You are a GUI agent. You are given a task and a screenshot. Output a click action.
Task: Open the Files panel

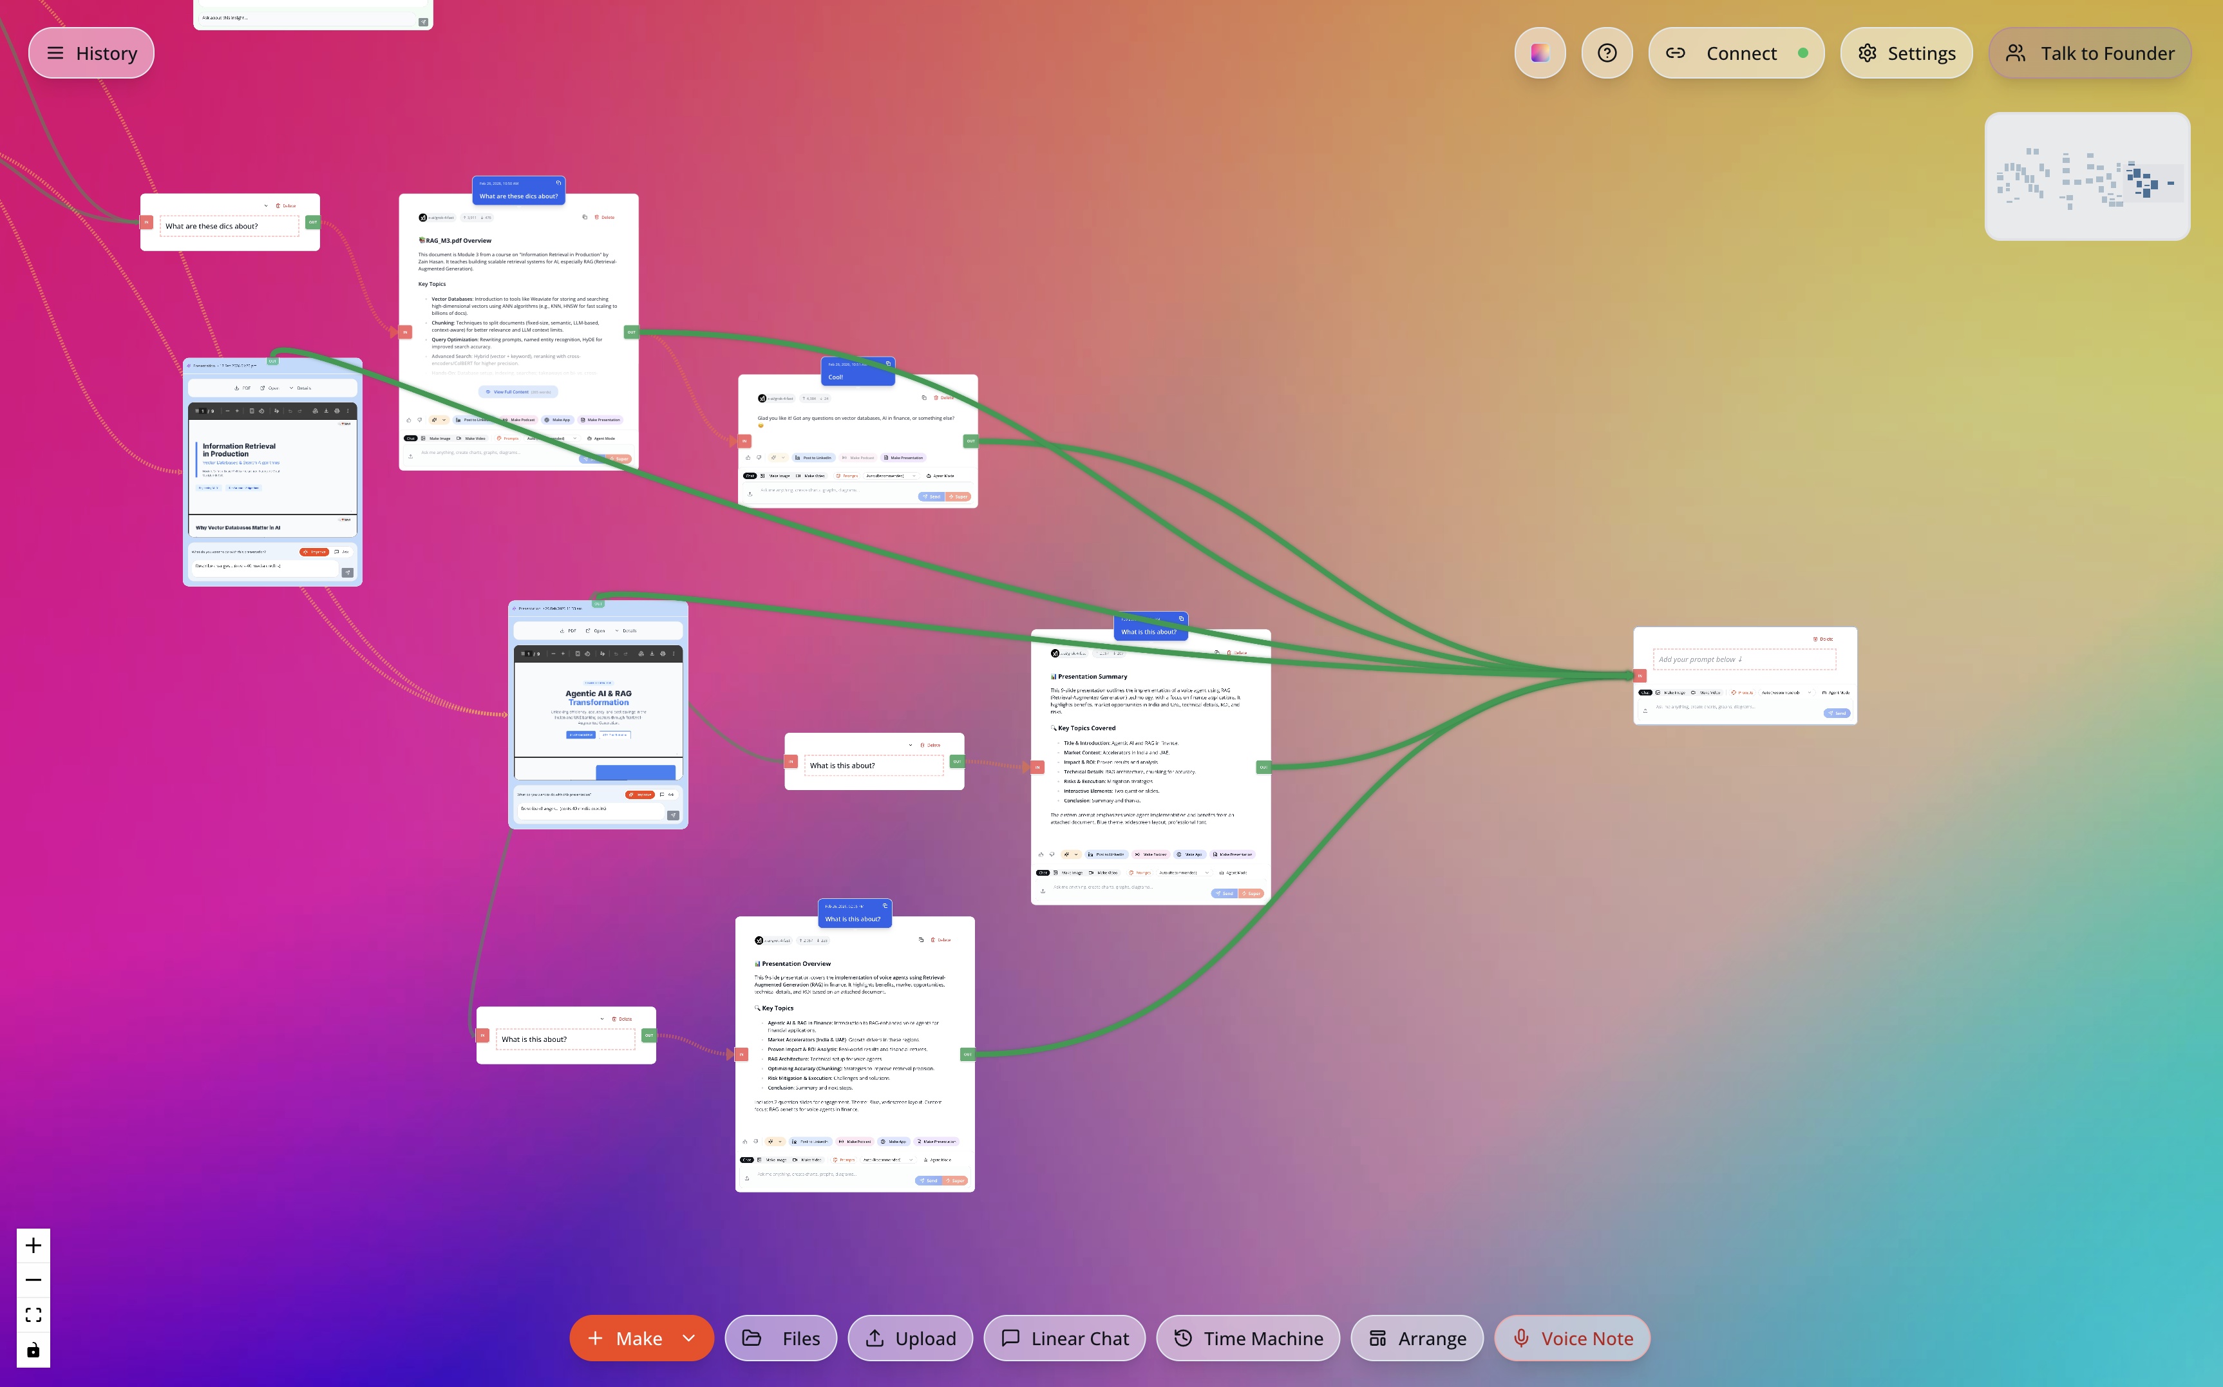pos(780,1338)
